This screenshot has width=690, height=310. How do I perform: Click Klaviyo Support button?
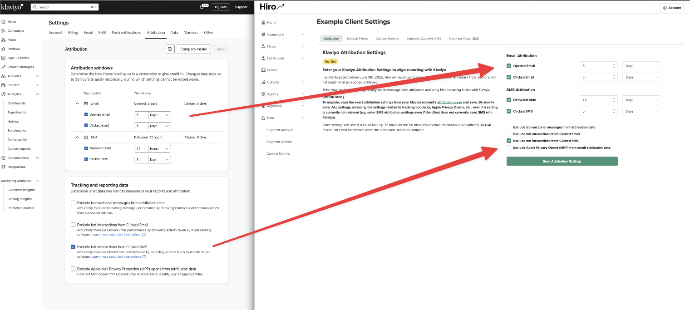[241, 7]
